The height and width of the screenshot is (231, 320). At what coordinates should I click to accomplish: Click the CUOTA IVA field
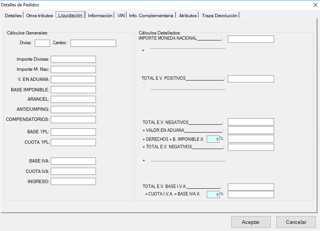coord(73,171)
